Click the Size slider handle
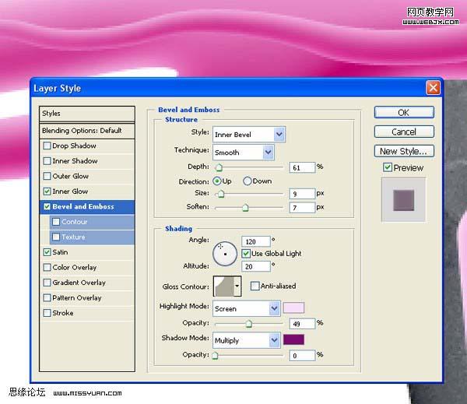Image resolution: width=467 pixels, height=404 pixels. pos(221,194)
